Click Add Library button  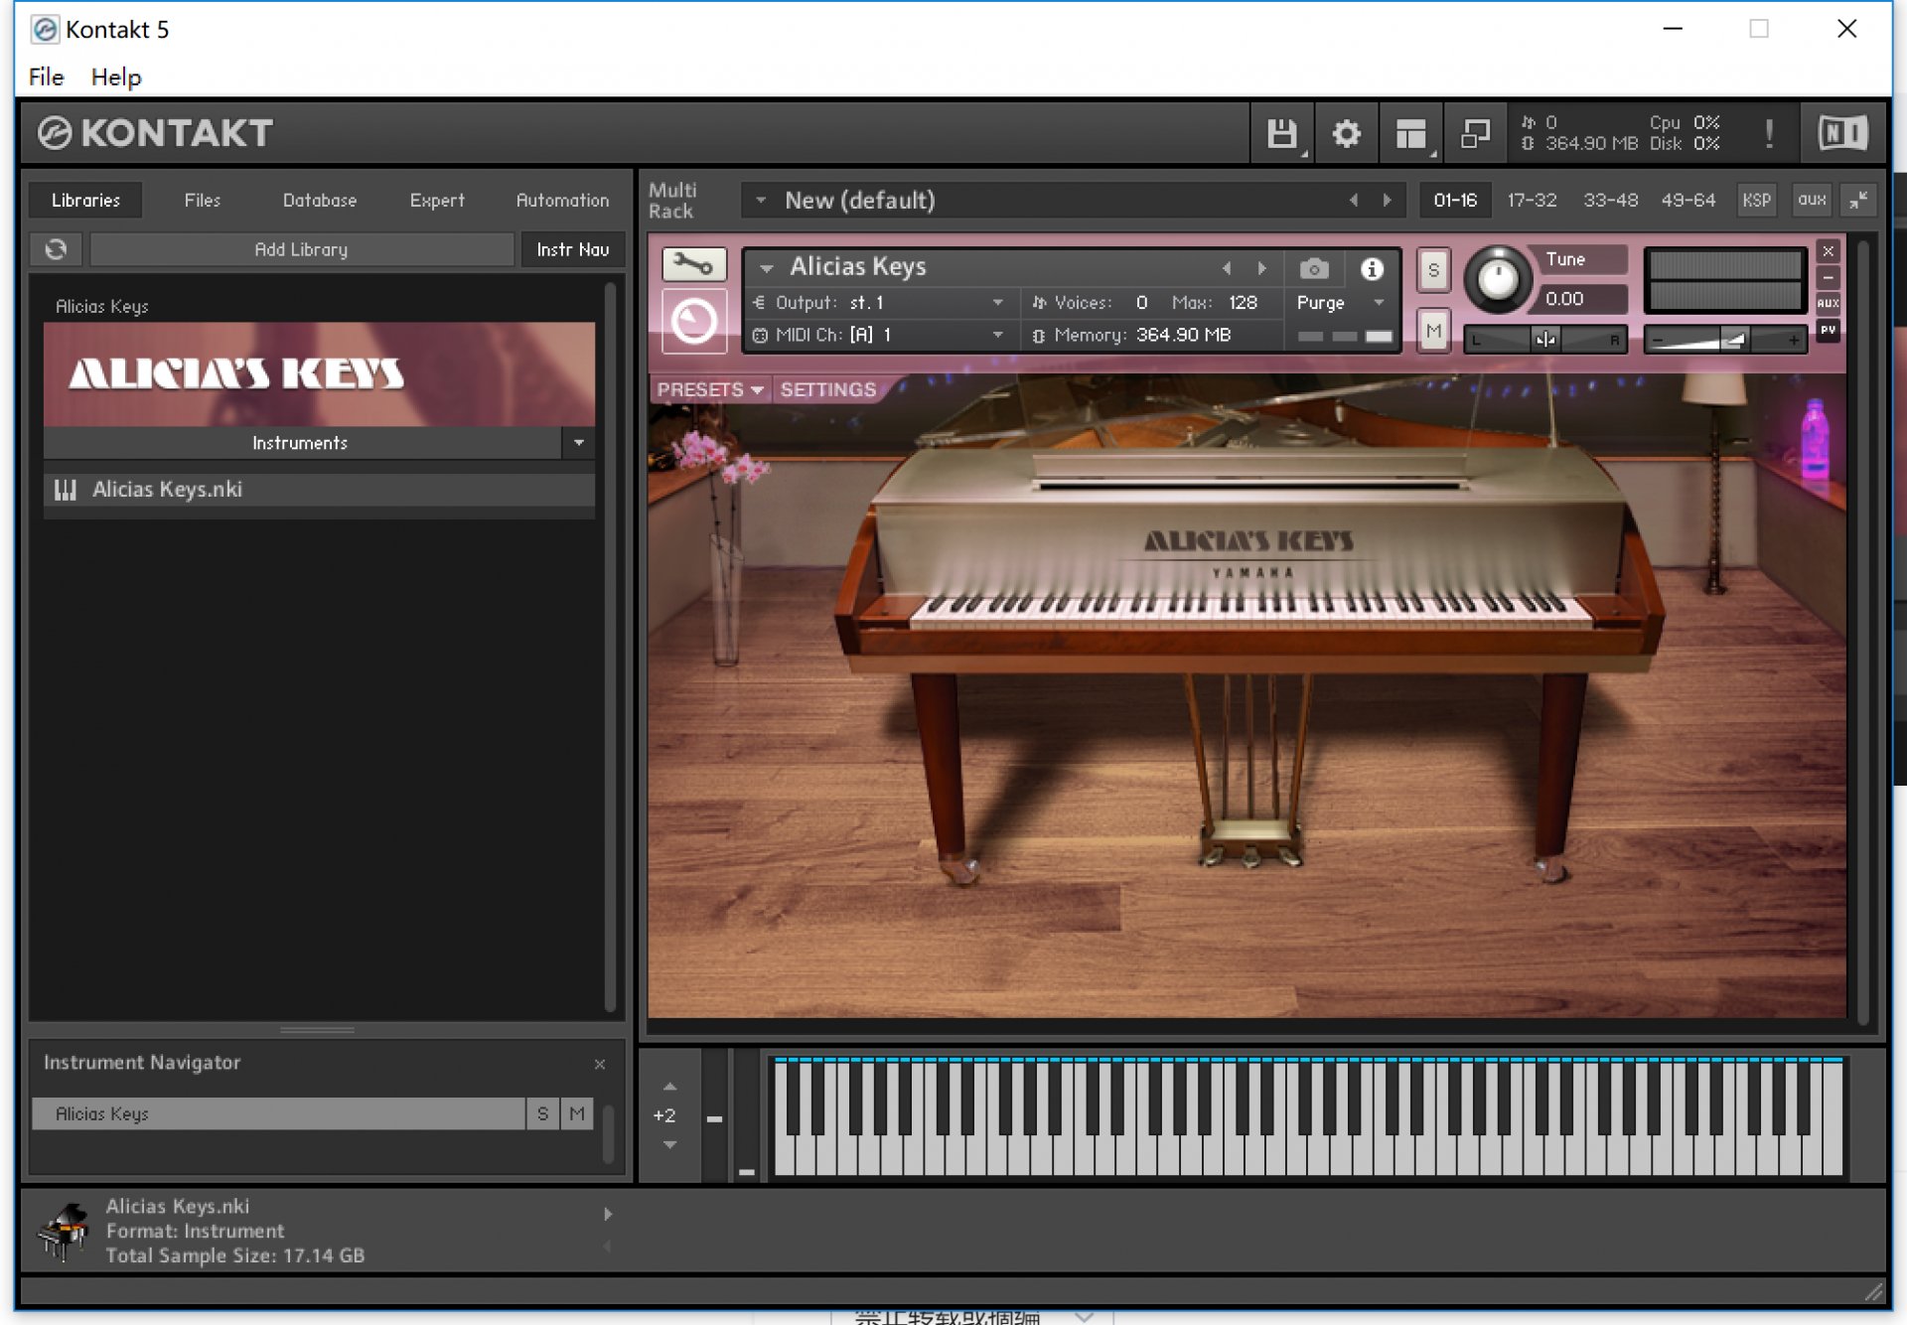[x=302, y=249]
